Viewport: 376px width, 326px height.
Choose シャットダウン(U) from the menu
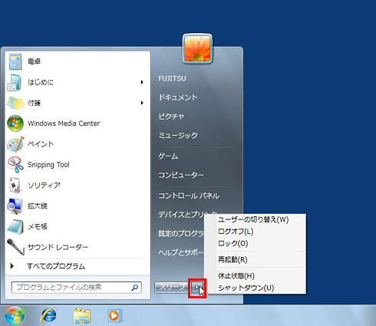(246, 288)
